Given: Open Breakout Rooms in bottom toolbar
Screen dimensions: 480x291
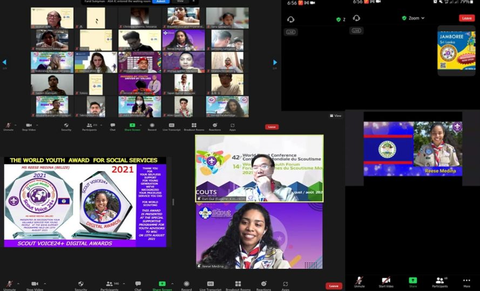Looking at the screenshot, I should click(238, 286).
